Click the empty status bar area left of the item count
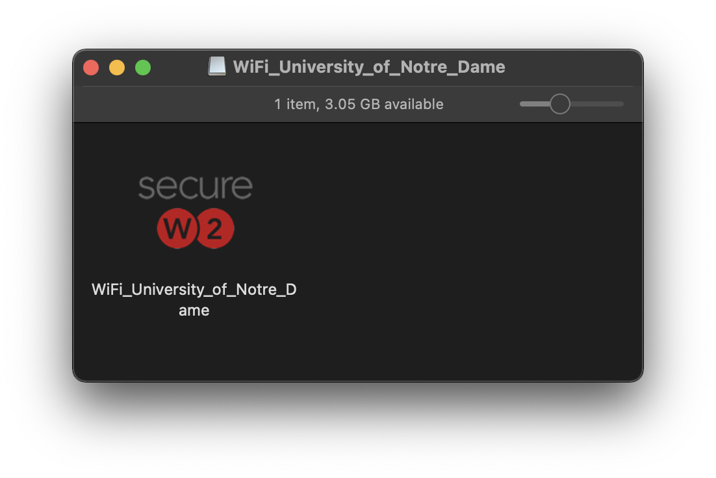 pyautogui.click(x=169, y=104)
